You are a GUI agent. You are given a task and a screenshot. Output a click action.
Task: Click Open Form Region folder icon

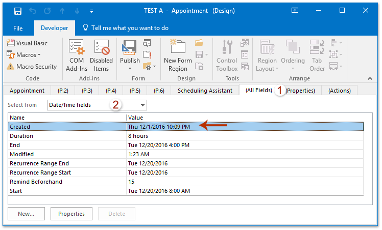click(x=199, y=43)
